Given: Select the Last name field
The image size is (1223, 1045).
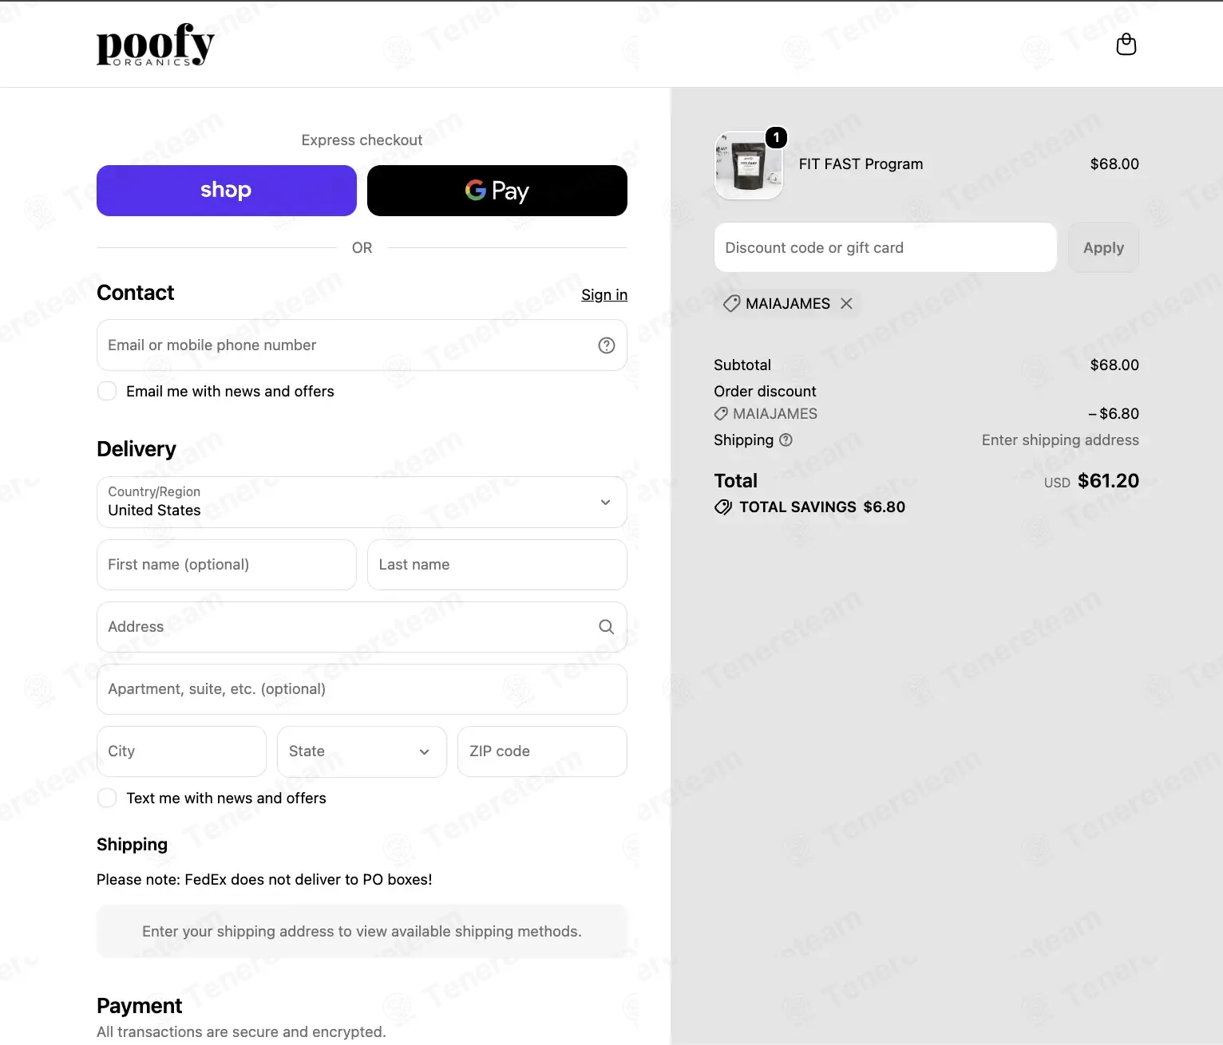Looking at the screenshot, I should coord(497,565).
